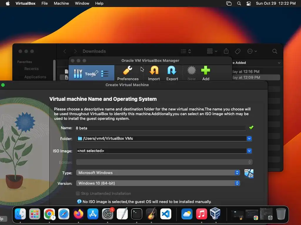
Task: Open System Settings from the Dock
Action: tap(108, 214)
